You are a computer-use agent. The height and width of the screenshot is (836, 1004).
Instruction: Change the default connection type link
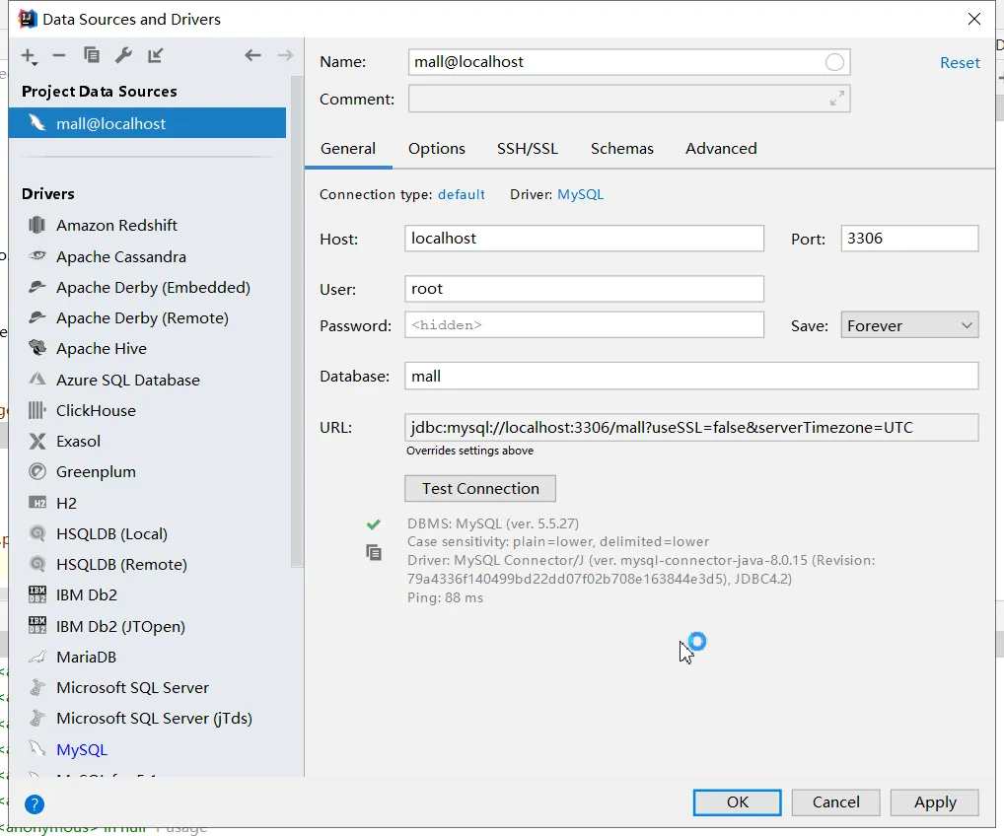[462, 194]
